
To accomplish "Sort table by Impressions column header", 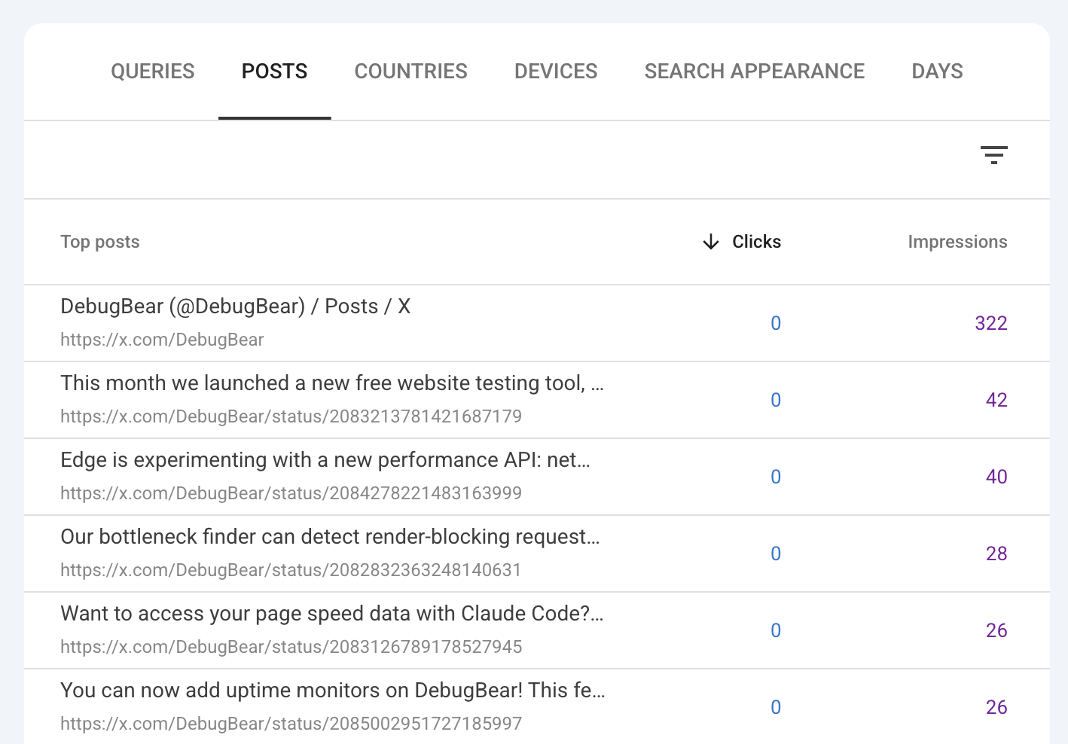I will [957, 242].
